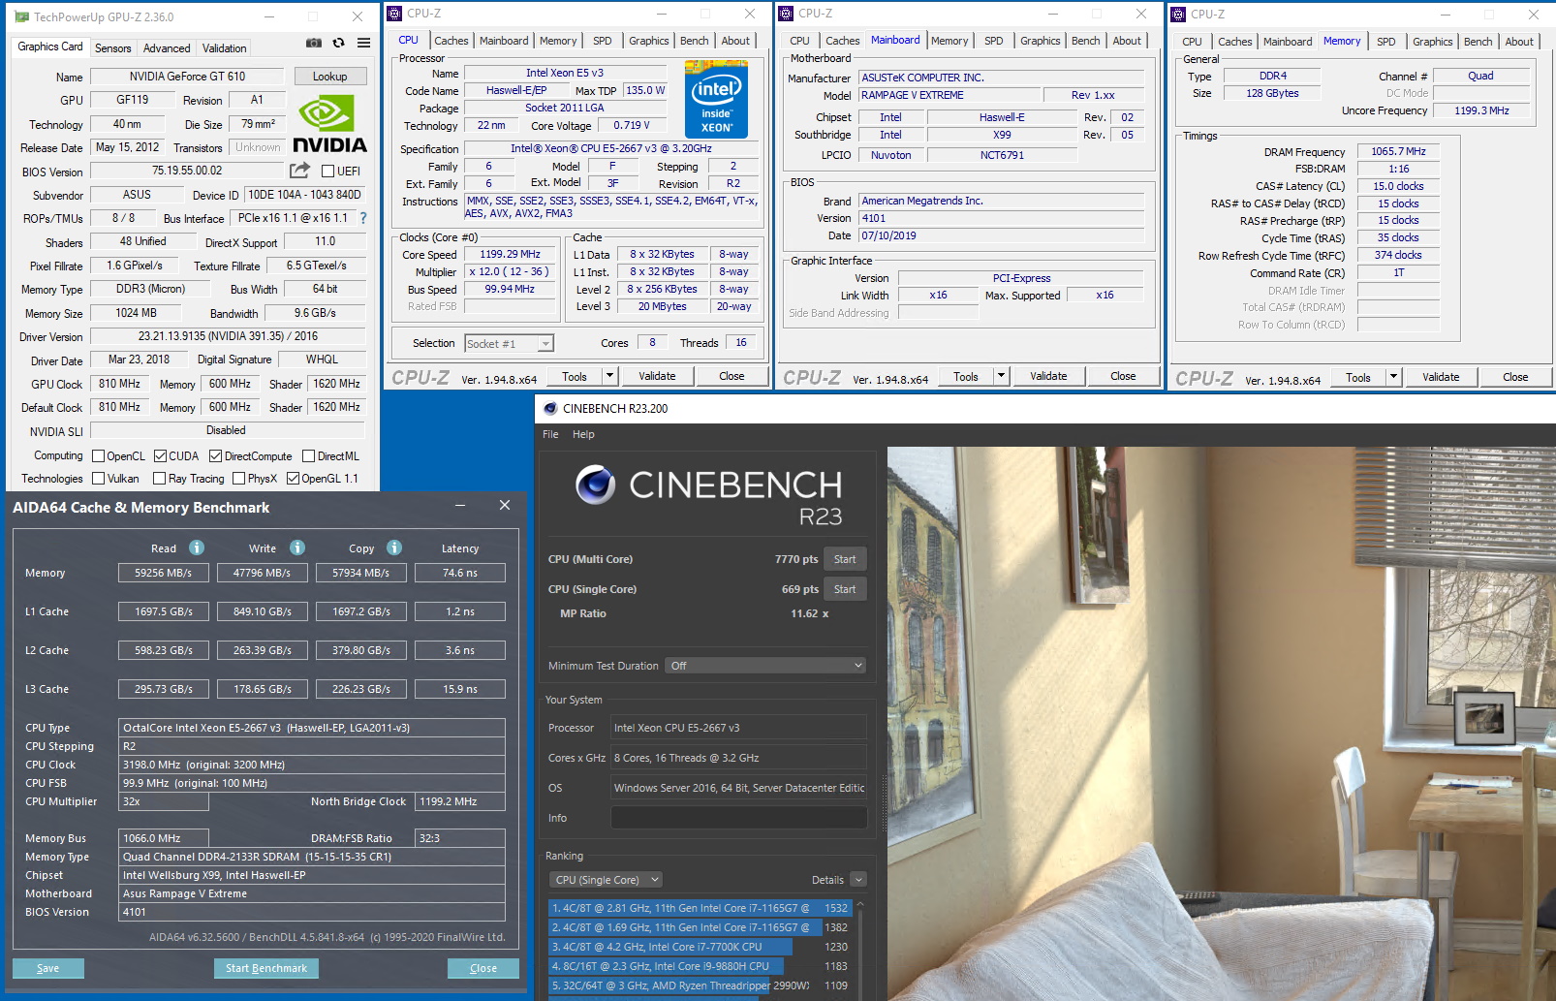Viewport: 1556px width, 1001px height.
Task: Click the Lookup button in GPU-Z
Action: (x=329, y=77)
